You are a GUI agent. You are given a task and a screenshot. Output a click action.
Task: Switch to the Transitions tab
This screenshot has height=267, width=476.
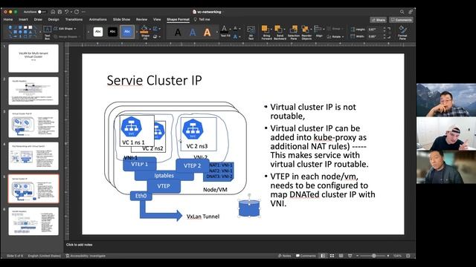click(74, 19)
